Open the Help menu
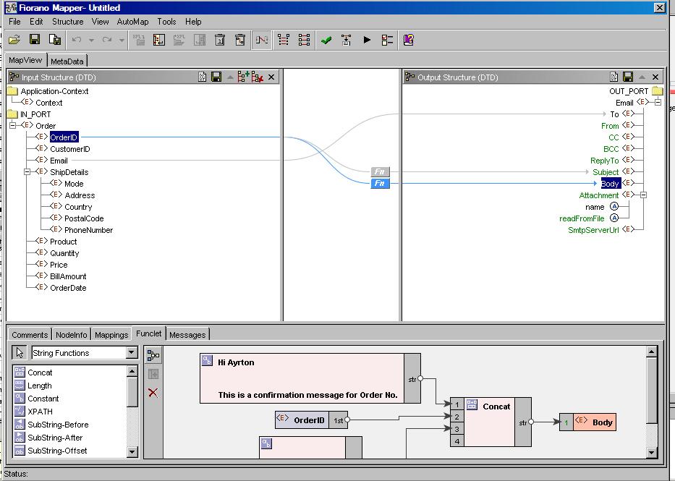 point(193,22)
